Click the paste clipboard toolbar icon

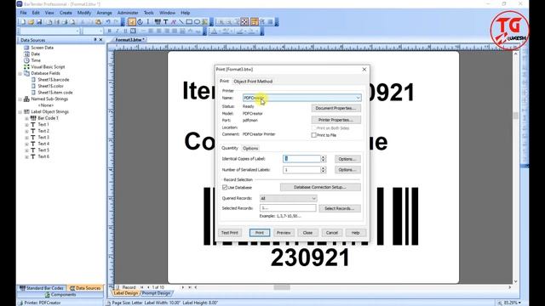(99, 22)
